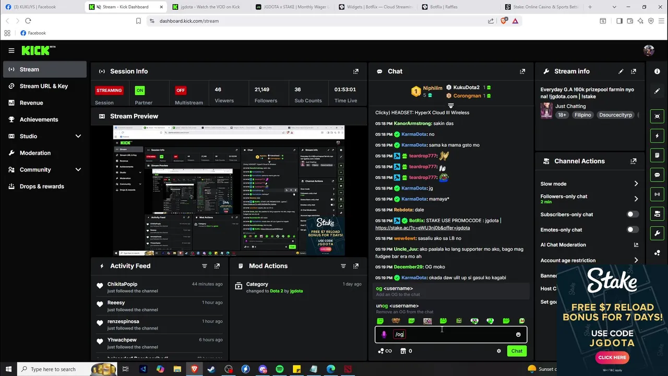
Task: Click the Stake ad CLICK HERE button
Action: tap(612, 358)
